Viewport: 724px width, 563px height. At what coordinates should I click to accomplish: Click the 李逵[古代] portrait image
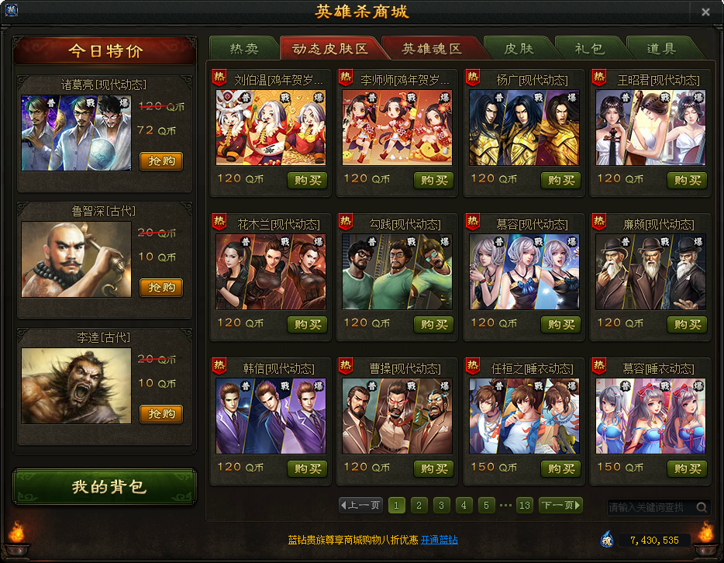[x=76, y=385]
